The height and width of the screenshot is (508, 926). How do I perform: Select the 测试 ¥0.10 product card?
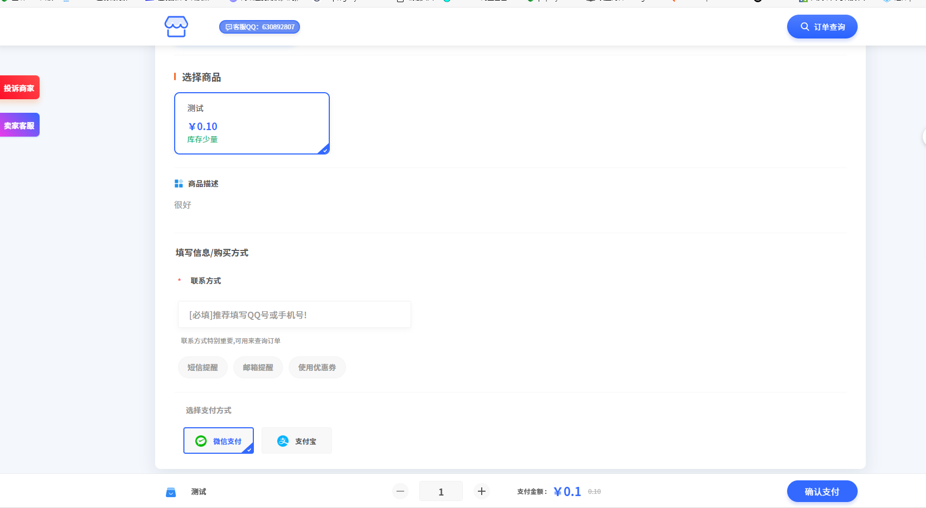[x=252, y=123]
